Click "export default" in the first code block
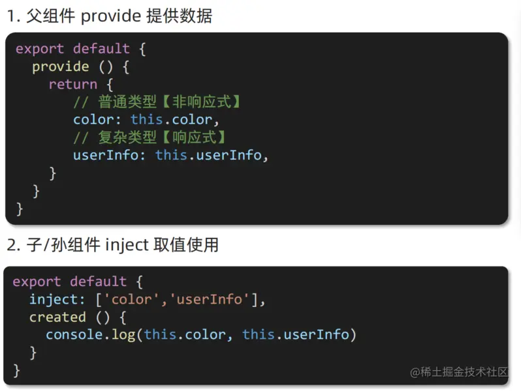521x391 pixels. (72, 49)
